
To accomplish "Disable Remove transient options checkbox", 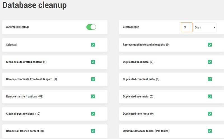I will pos(93,96).
